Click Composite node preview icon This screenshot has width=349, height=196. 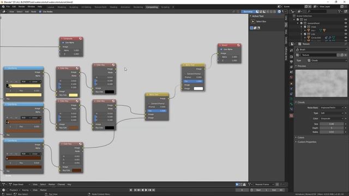coord(80,39)
